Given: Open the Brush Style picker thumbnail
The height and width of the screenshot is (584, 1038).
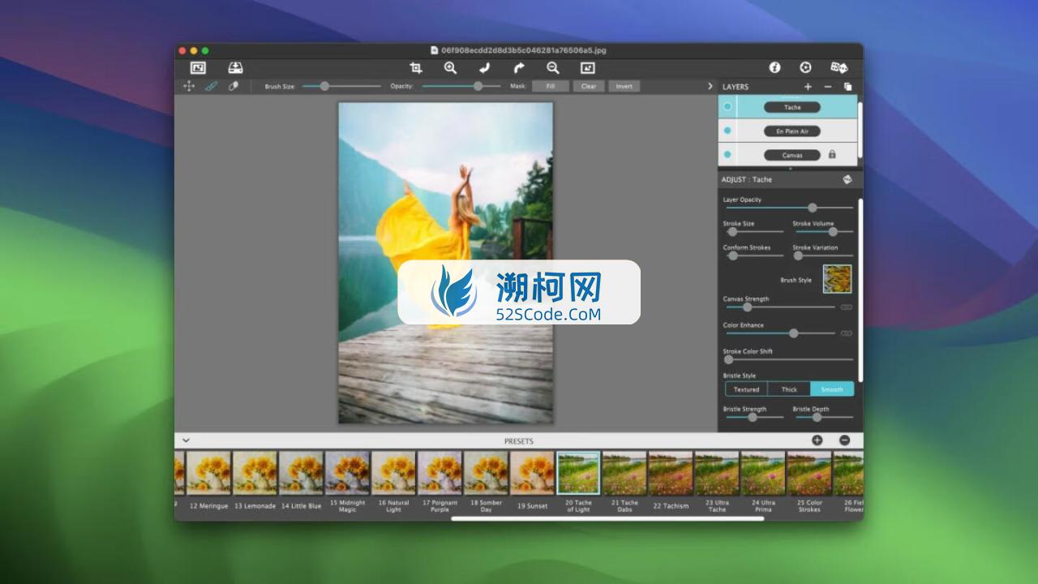Looking at the screenshot, I should point(837,279).
